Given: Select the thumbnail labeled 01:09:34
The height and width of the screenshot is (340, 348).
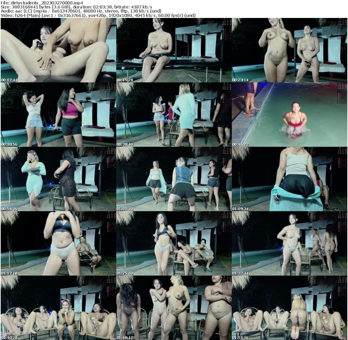Looking at the screenshot, I should (289, 179).
